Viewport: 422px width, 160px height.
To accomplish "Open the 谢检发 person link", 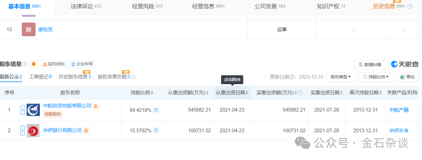I will (45, 30).
